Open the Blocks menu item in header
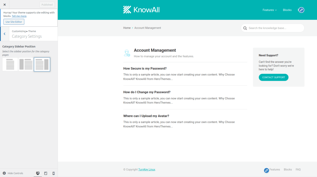Viewport: 317px width, 177px height. [x=287, y=10]
